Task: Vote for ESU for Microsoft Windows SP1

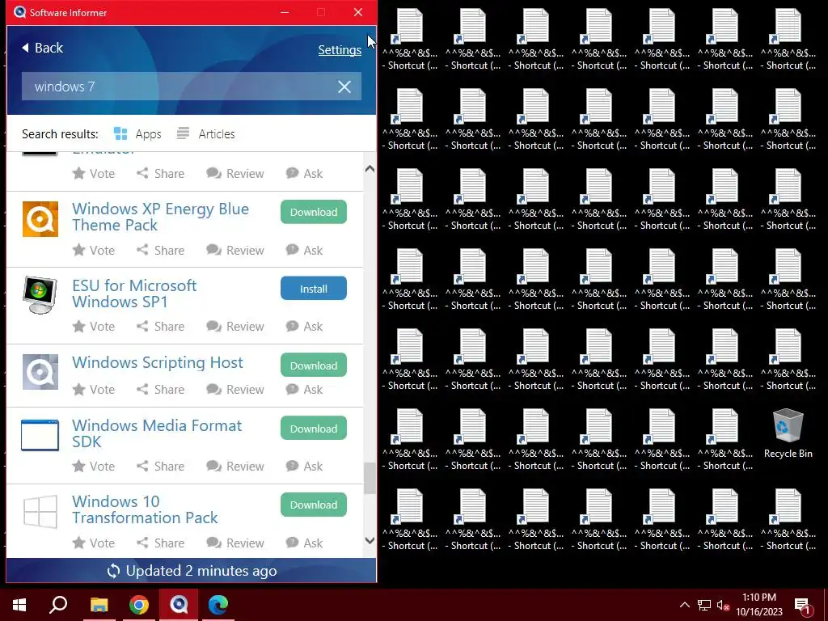Action: pos(94,327)
